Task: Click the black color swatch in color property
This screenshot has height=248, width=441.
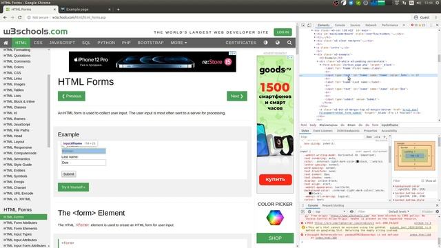Action: click(358, 162)
